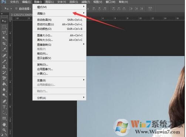Open the Move tool preset picker arrow
The image size is (186, 137).
pos(11,9)
